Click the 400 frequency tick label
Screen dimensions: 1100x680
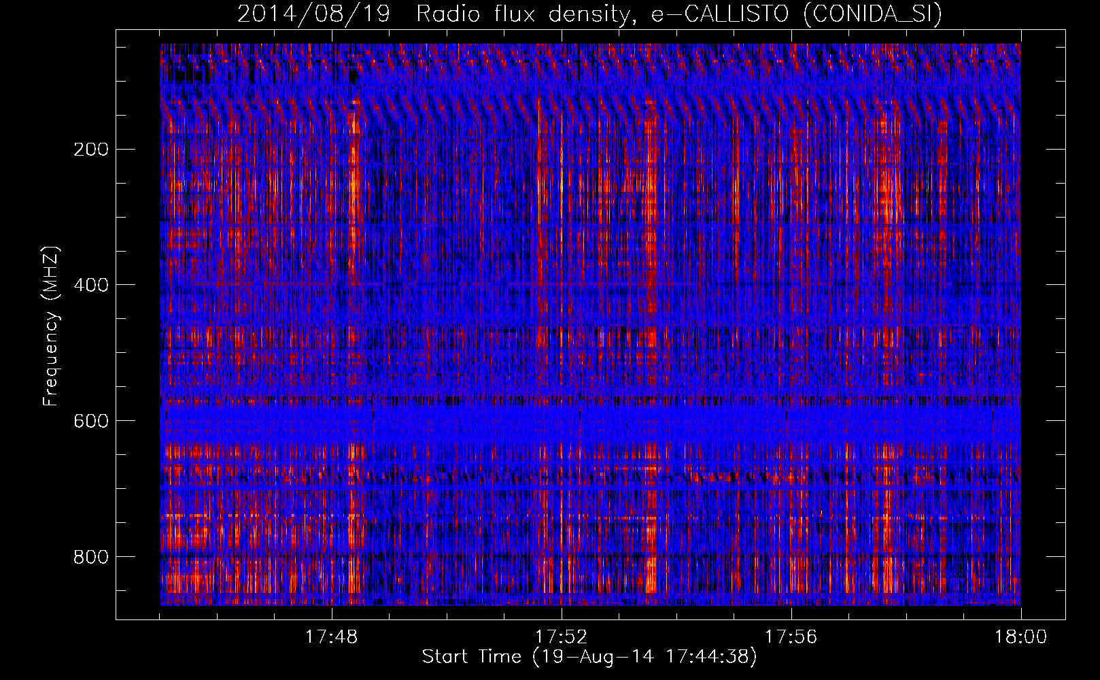click(x=90, y=285)
